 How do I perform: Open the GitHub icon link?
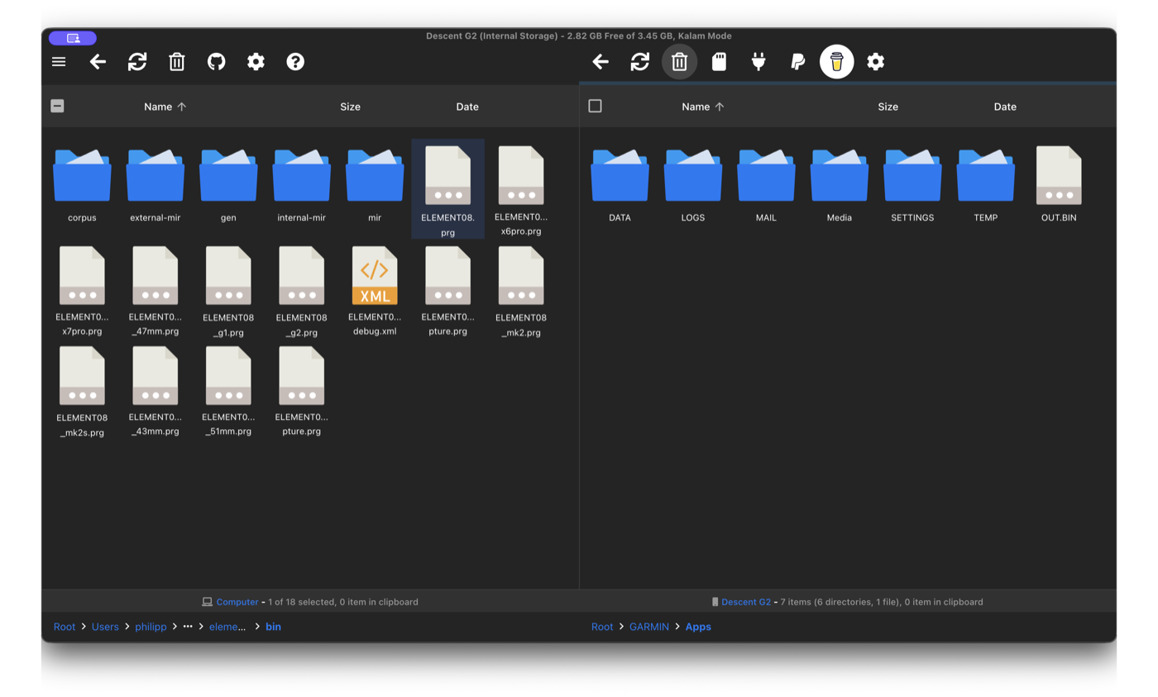click(217, 62)
